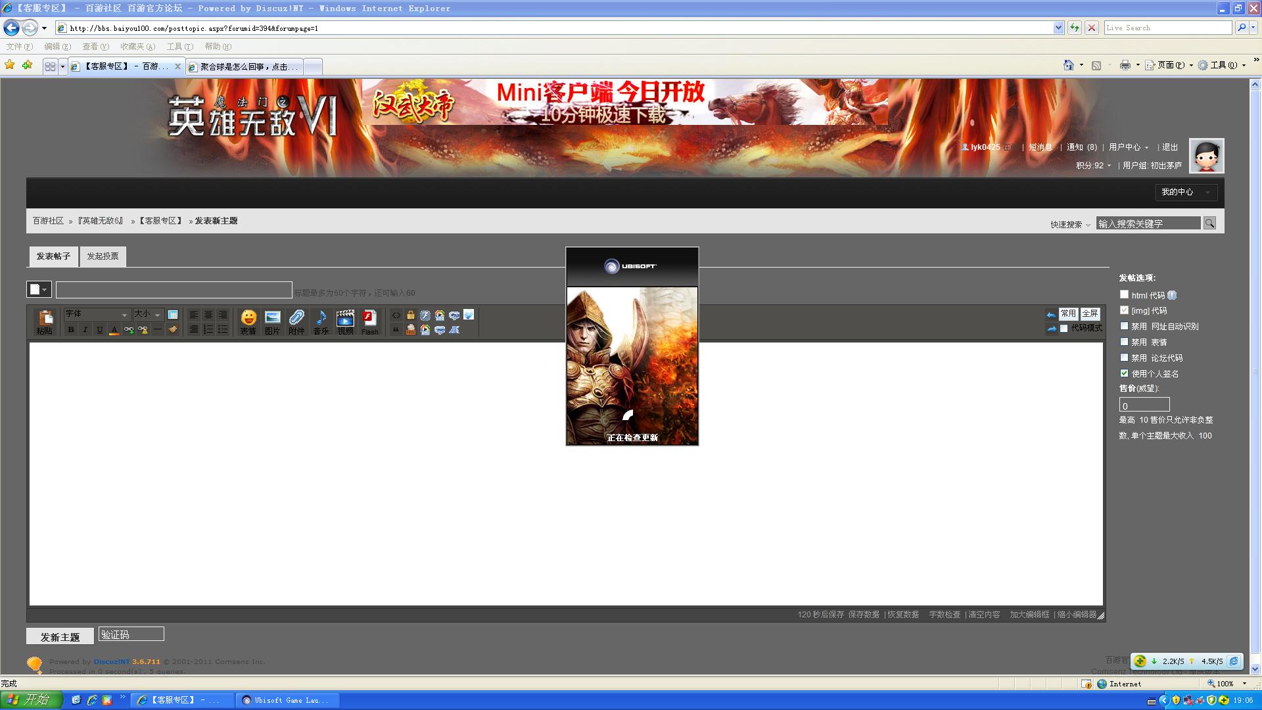Viewport: 1262px width, 710px height.
Task: Click the insert table icon
Action: pos(173,315)
